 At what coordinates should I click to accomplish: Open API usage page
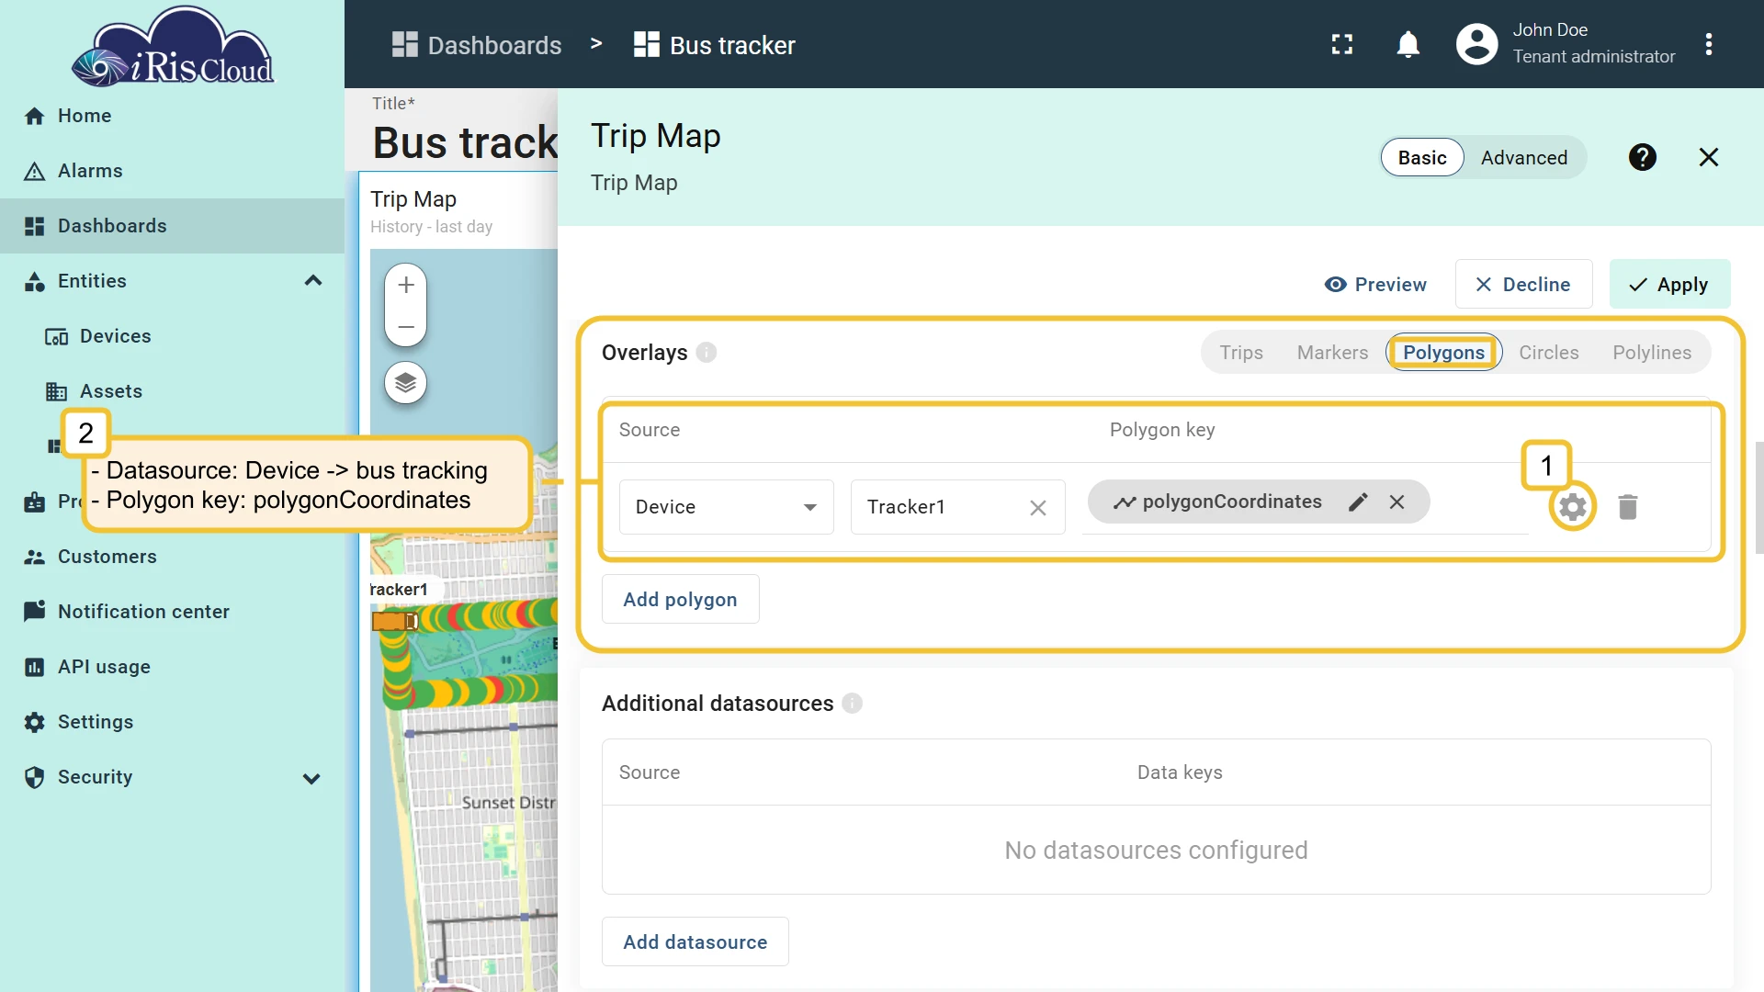click(x=172, y=667)
